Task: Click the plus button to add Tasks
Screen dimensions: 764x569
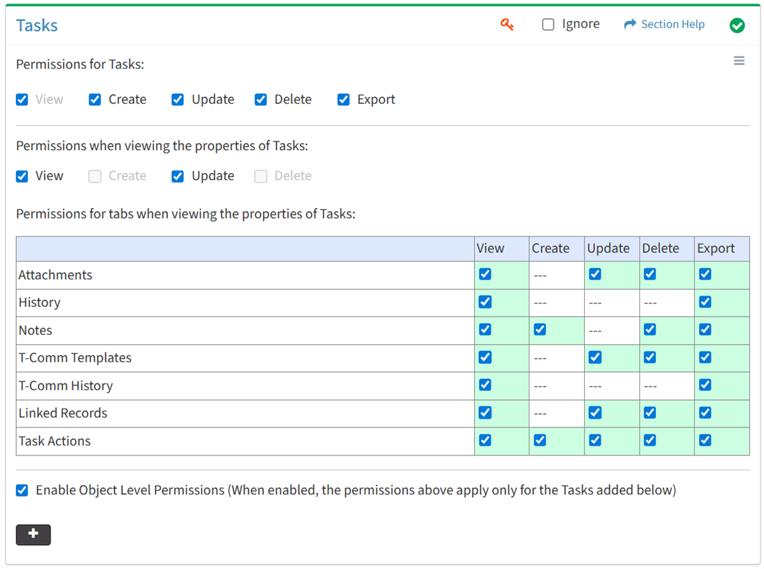Action: coord(33,534)
